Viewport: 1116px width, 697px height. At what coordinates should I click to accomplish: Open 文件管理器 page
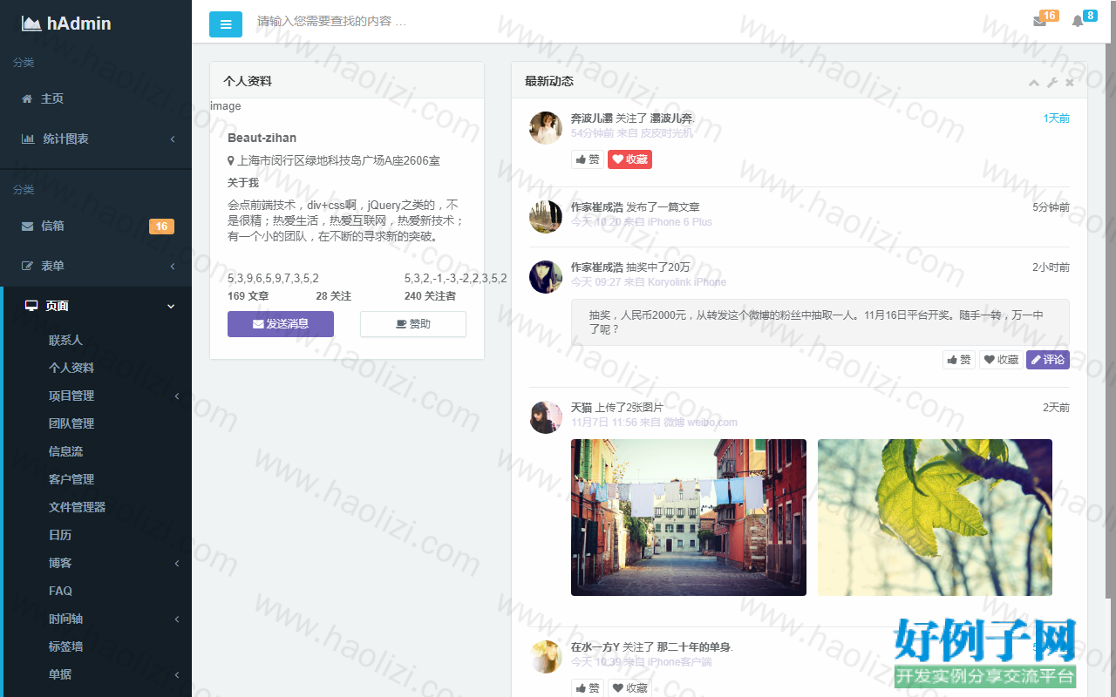click(77, 507)
